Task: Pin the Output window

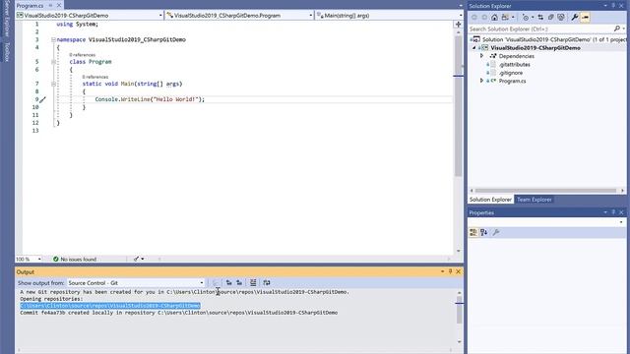Action: pos(451,271)
